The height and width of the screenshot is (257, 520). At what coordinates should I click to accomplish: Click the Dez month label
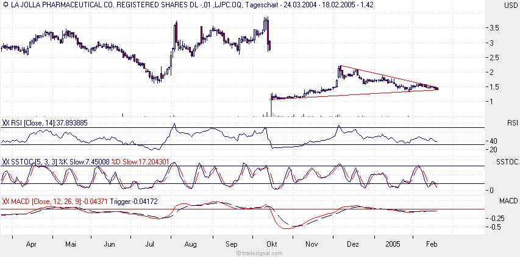[352, 244]
